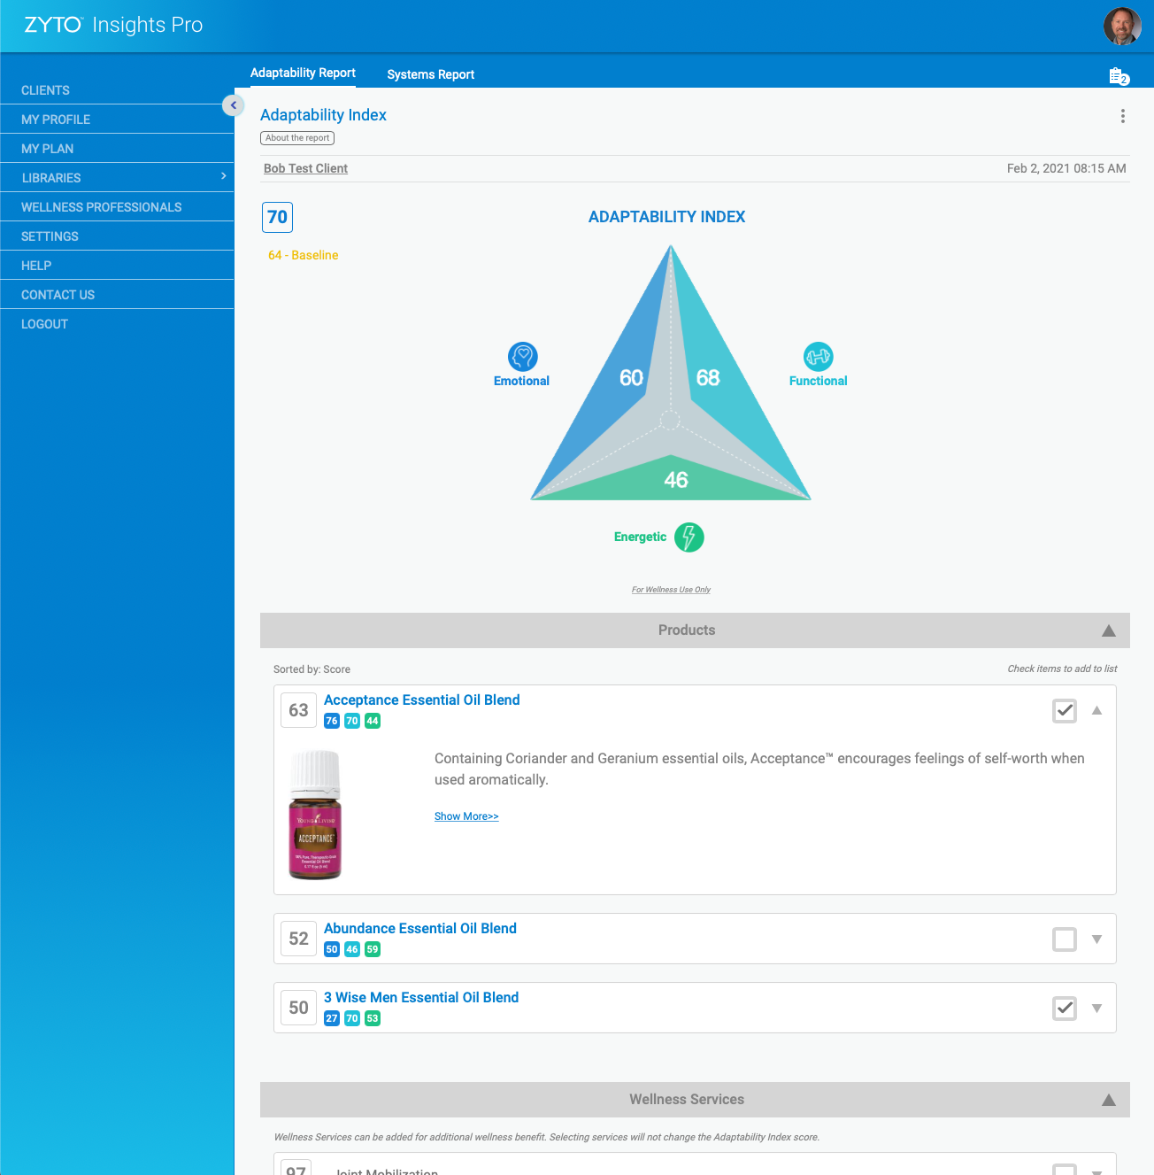This screenshot has height=1175, width=1154.
Task: Click the 64 - Baseline label
Action: [x=303, y=255]
